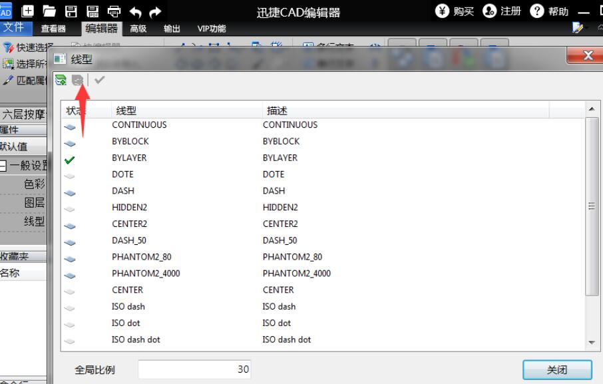Open help with the question mark icon
Screen dimensions: 603x384
pyautogui.click(x=537, y=11)
